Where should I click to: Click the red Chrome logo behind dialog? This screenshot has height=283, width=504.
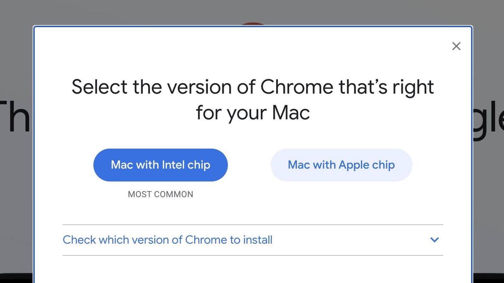tap(252, 24)
